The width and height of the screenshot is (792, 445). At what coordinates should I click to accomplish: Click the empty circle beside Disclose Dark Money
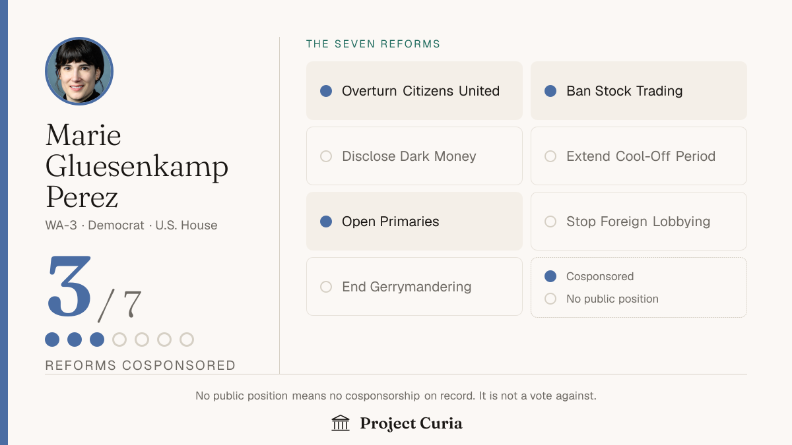point(326,156)
